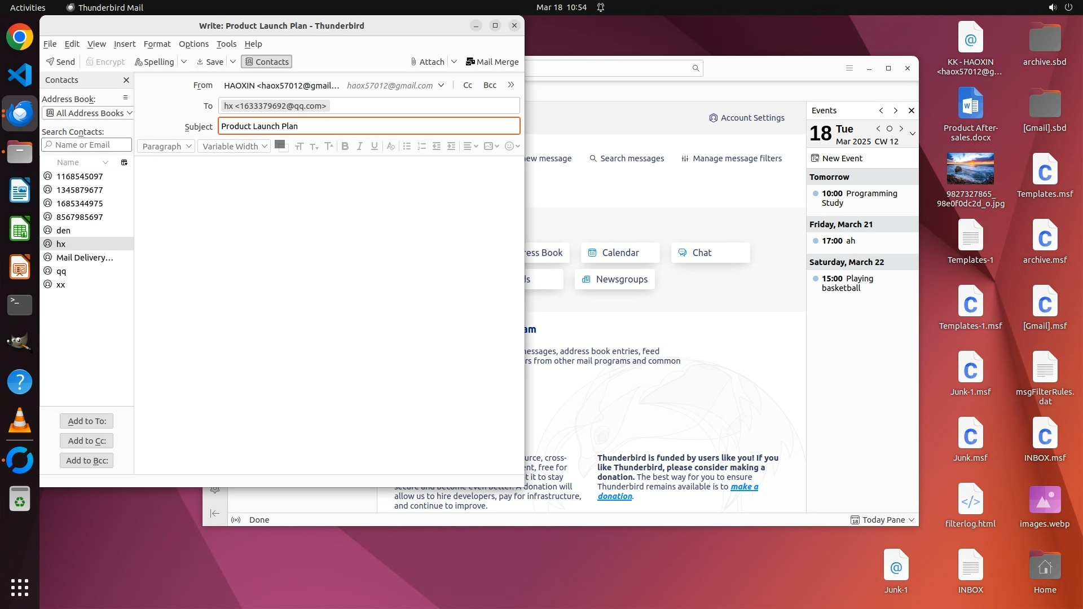
Task: Click the text color swatch
Action: (279, 144)
